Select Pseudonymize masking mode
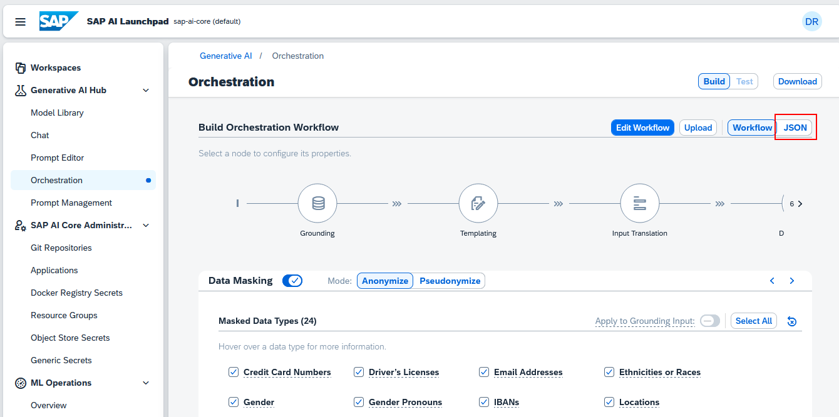The height and width of the screenshot is (417, 839). click(x=450, y=281)
